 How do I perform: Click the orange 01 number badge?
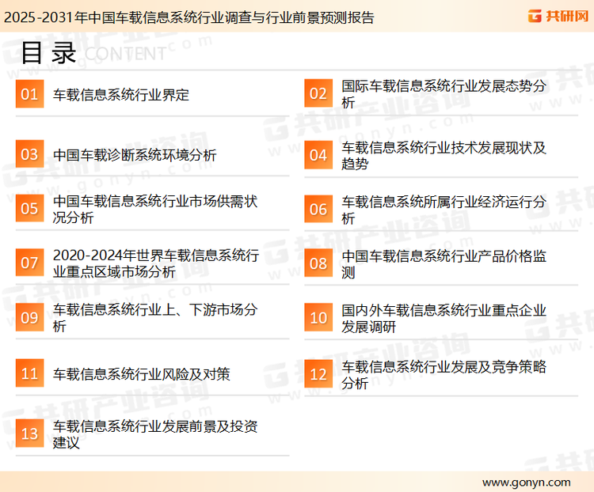29,94
